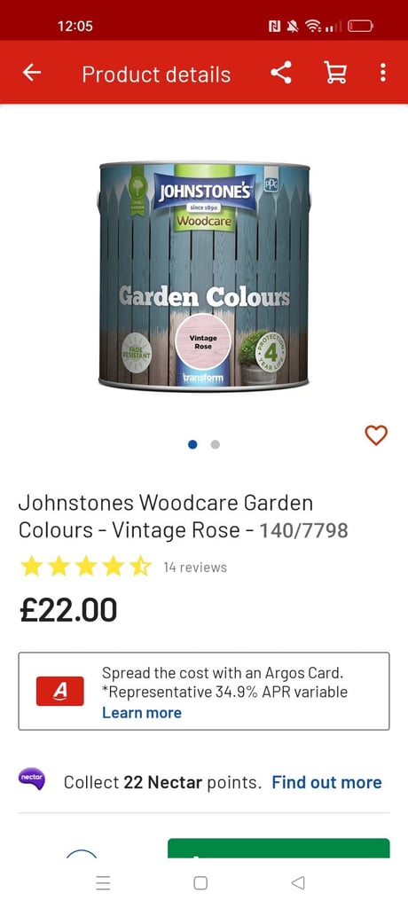Tap the green button at bottom

279,849
